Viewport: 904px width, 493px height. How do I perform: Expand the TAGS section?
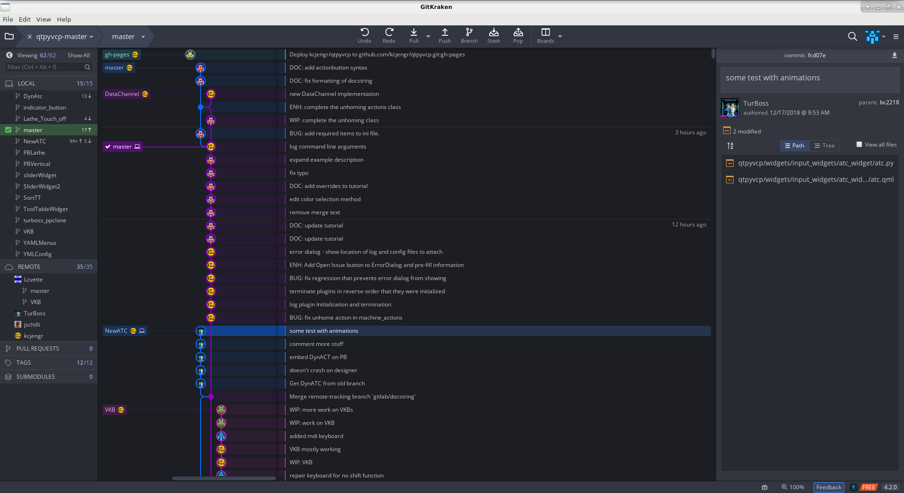tap(48, 362)
